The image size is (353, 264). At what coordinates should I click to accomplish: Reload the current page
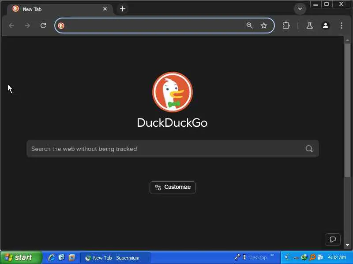tap(43, 26)
